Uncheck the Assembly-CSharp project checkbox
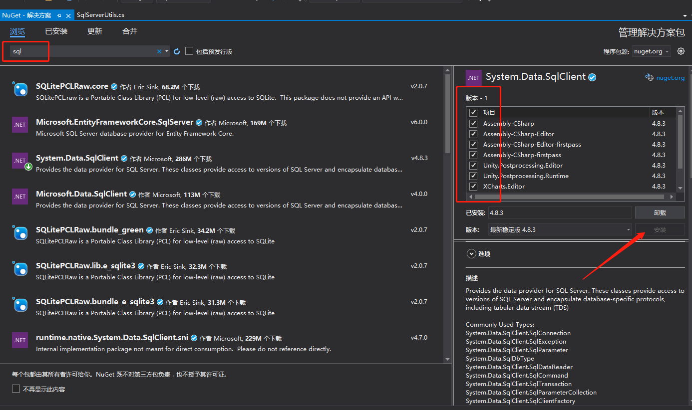This screenshot has width=692, height=410. 473,123
